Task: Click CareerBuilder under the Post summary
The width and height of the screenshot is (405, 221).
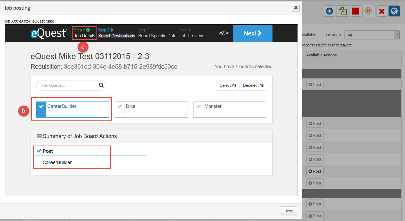Action: pos(57,162)
